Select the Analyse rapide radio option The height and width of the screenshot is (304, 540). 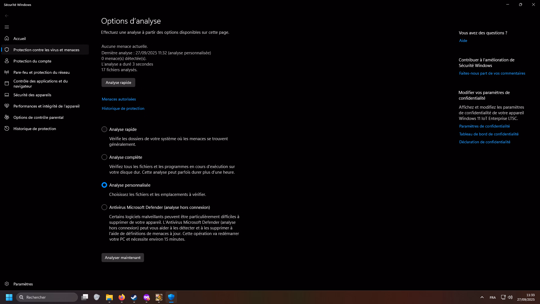click(x=104, y=129)
